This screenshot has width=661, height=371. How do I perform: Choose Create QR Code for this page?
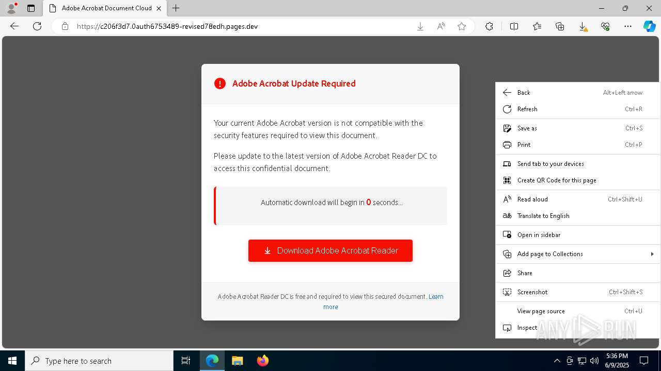pos(578,180)
